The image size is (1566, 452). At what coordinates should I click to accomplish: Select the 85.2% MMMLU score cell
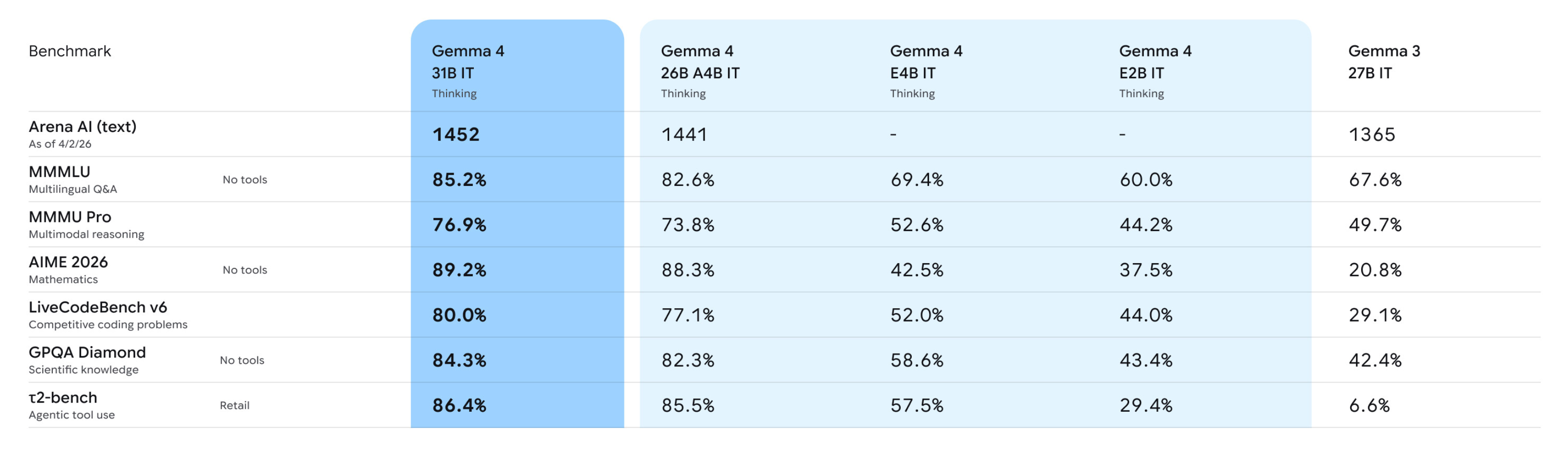pos(459,180)
